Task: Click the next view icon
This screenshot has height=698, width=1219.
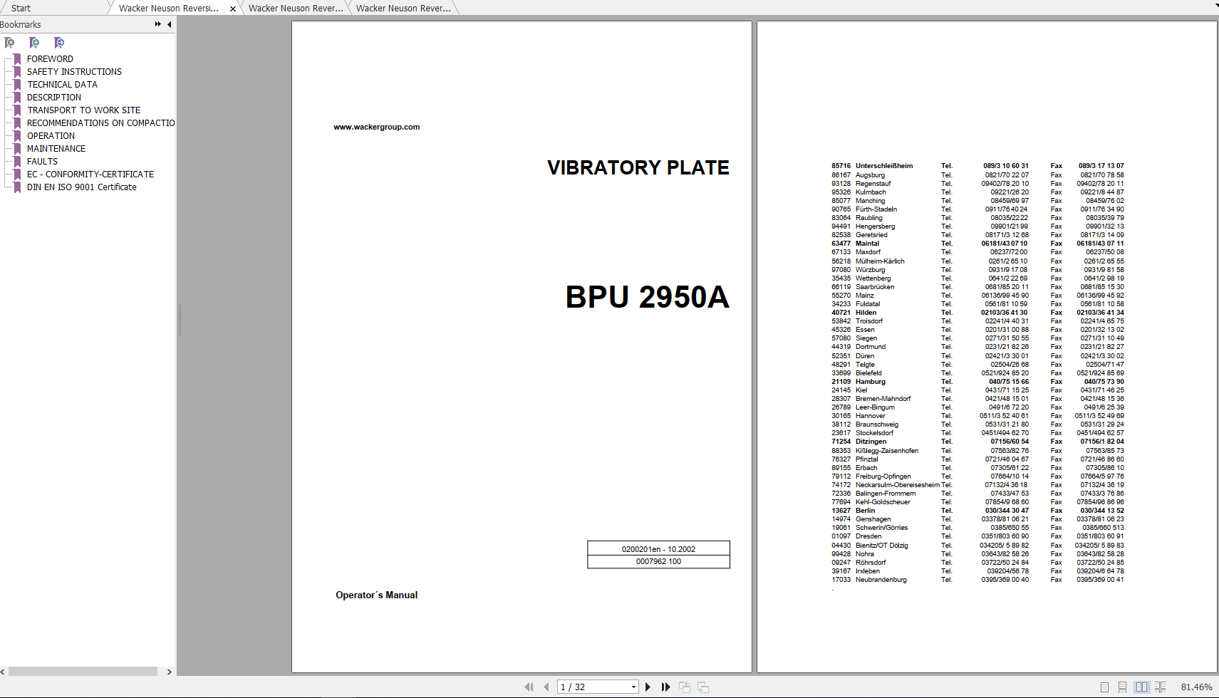Action: tap(703, 687)
